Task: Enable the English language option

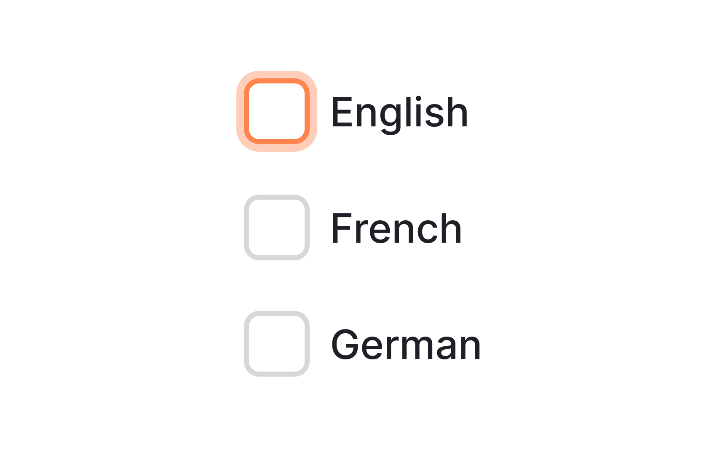Action: tap(277, 111)
